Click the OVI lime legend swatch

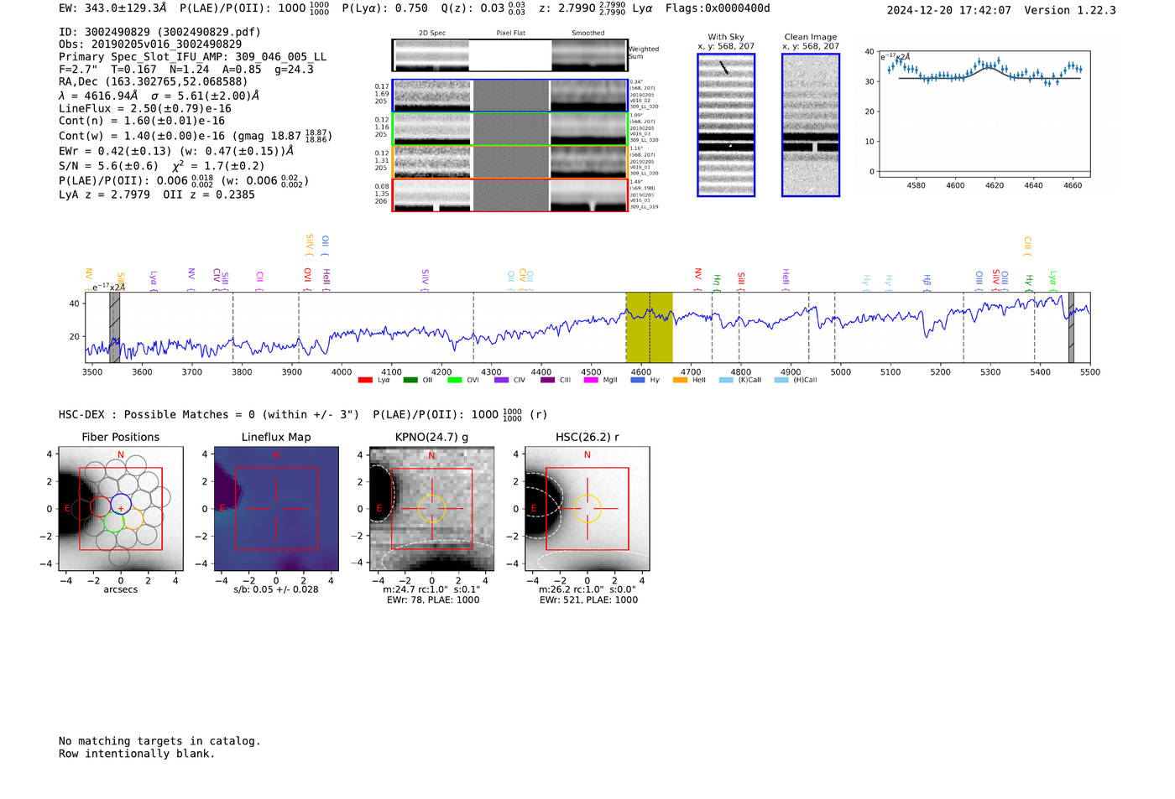pos(455,380)
